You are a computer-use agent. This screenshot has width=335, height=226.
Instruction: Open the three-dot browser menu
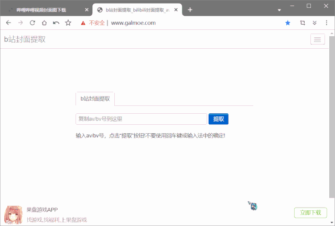(x=327, y=23)
